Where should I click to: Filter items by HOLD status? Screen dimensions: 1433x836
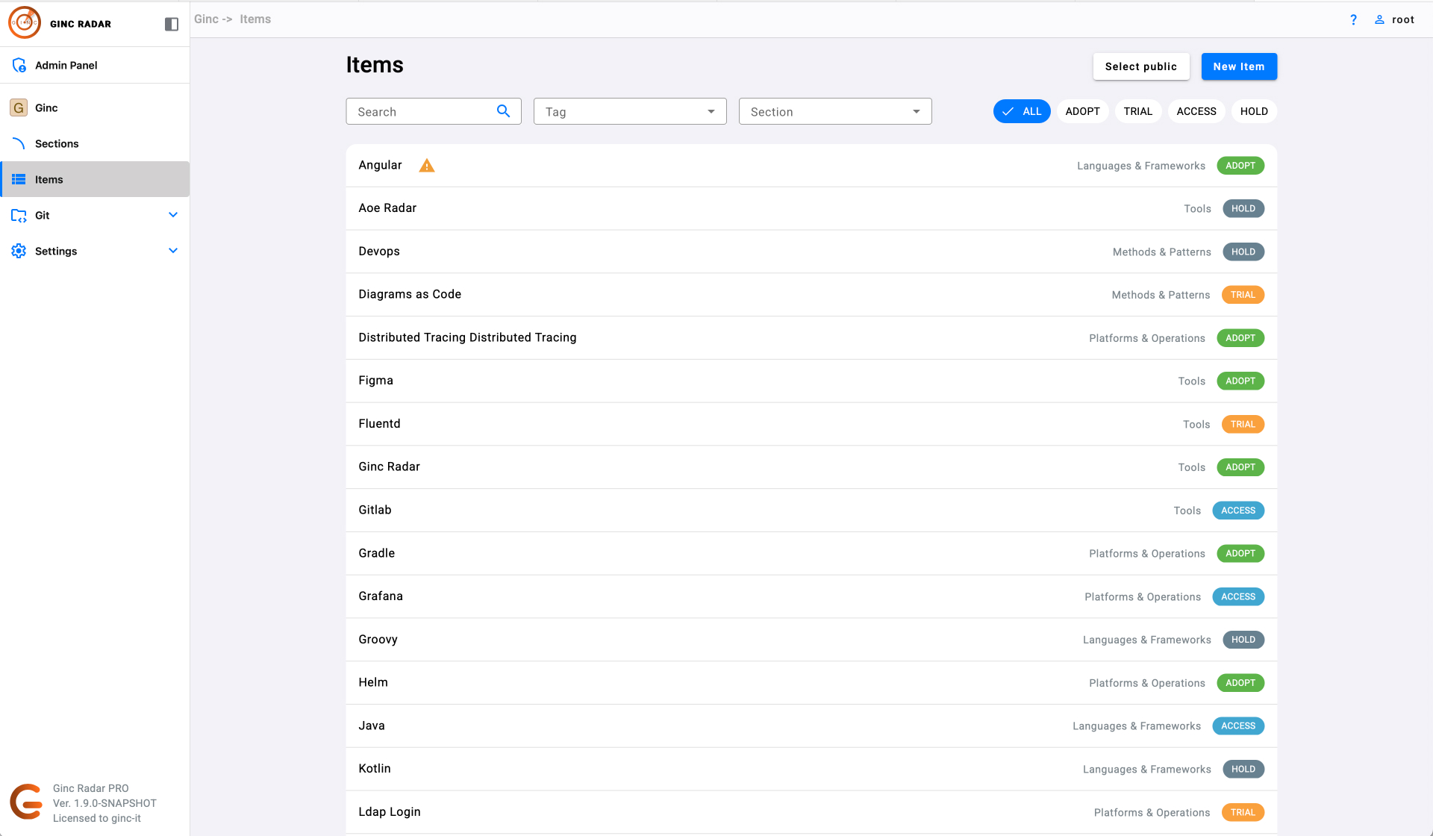pyautogui.click(x=1254, y=111)
